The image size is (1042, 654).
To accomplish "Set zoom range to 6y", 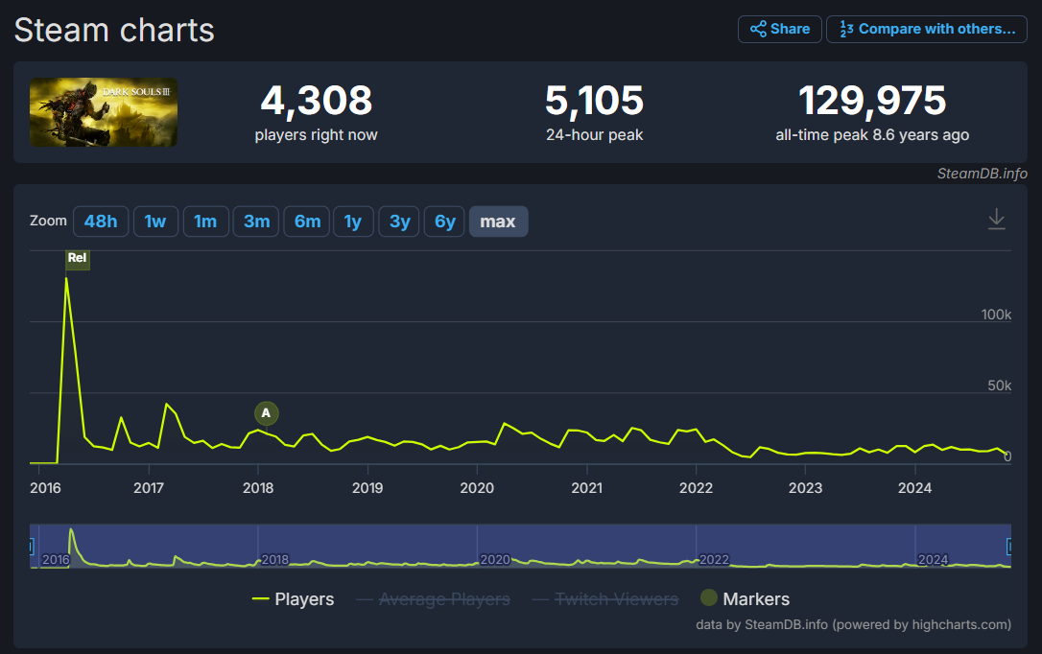I will 444,222.
